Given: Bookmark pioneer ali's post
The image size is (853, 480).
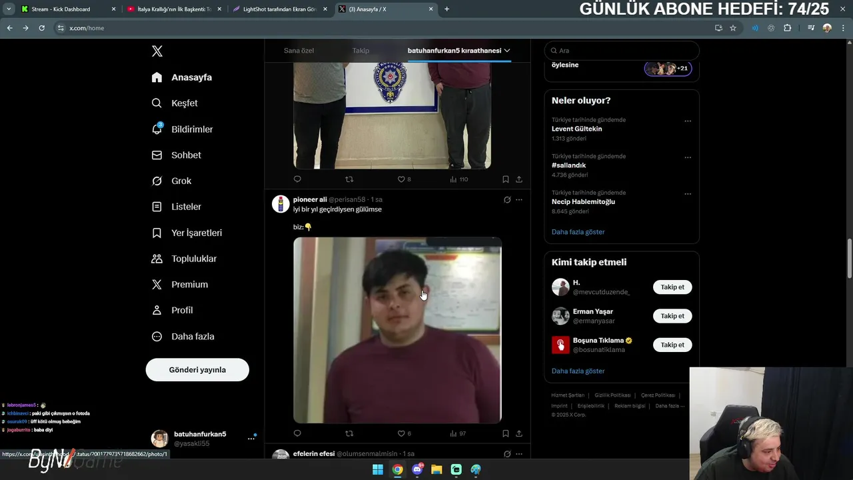Looking at the screenshot, I should [x=506, y=433].
